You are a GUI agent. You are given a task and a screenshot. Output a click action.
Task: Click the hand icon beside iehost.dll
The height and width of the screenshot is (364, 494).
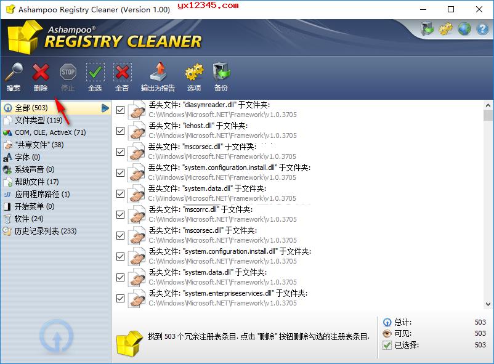click(136, 131)
